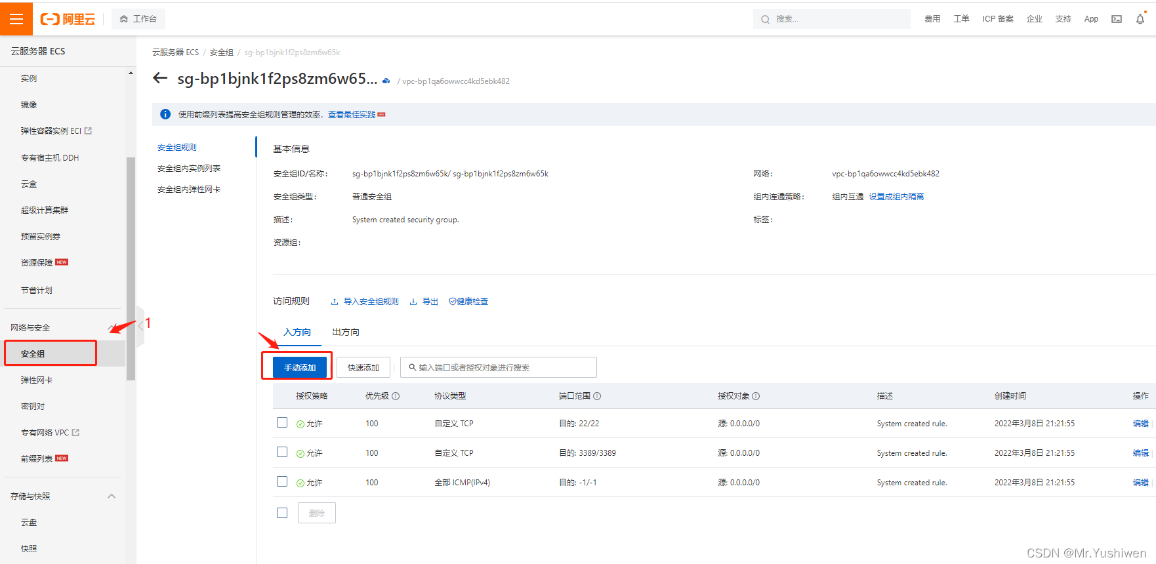Click the Alibaba Cloud logo

click(68, 19)
